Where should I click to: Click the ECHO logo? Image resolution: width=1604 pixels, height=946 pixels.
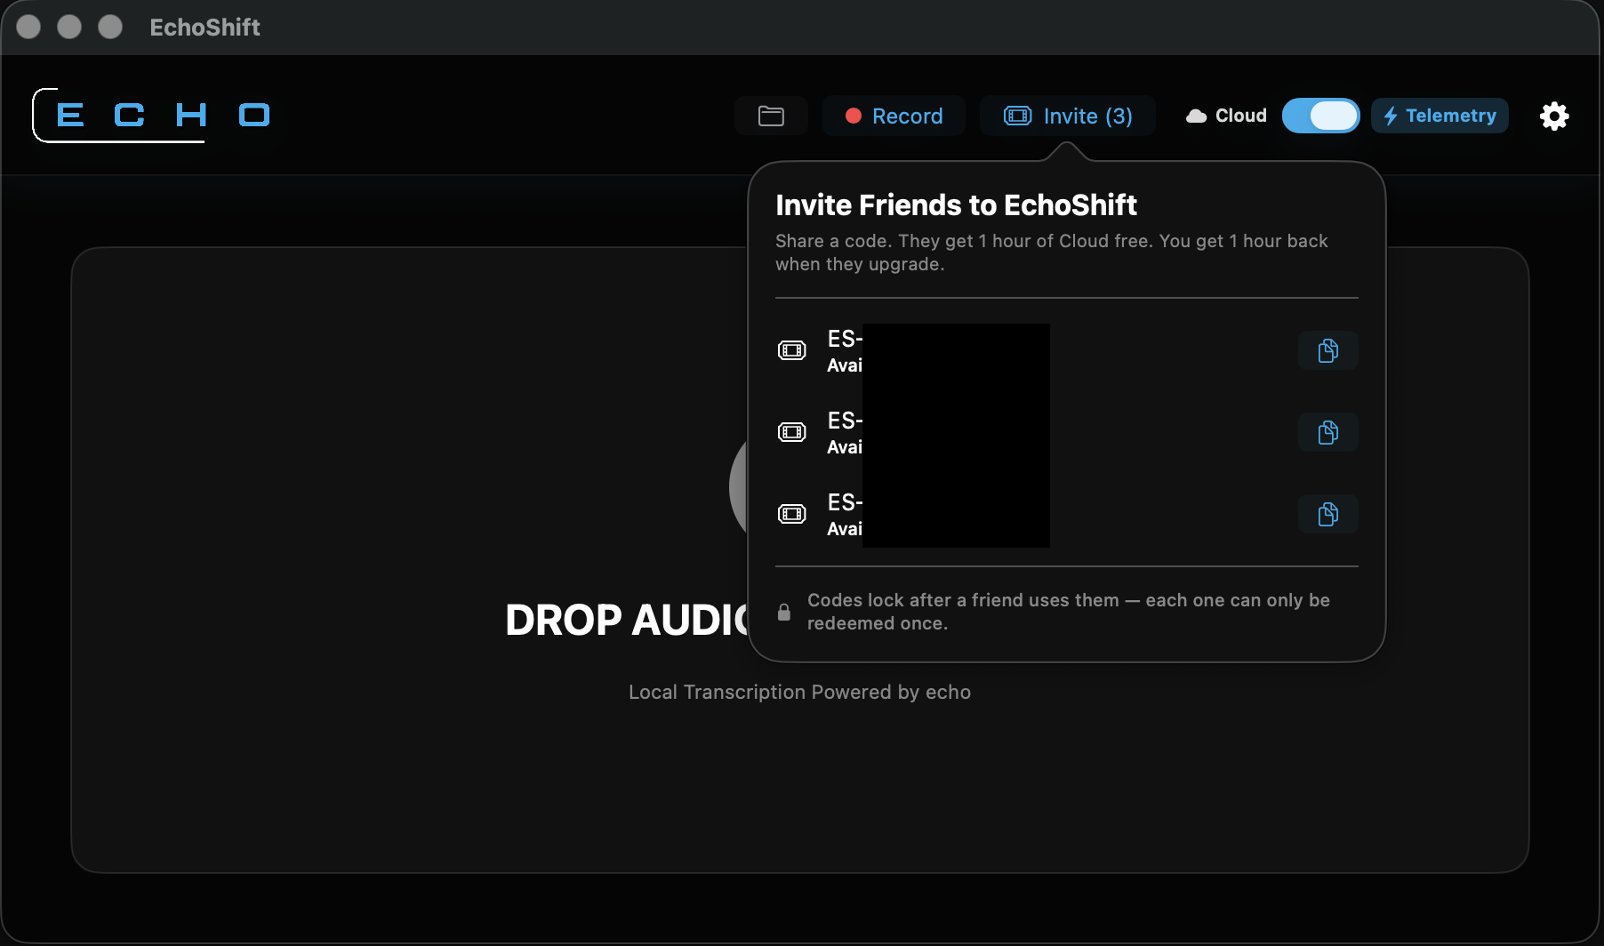tap(152, 116)
